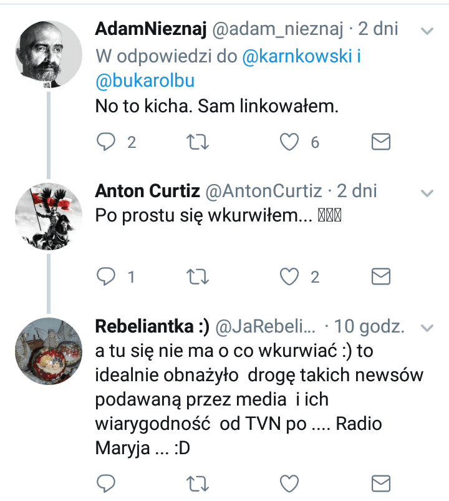This screenshot has height=501, width=449.
Task: Send AdamNieznaj's tweet via direct message
Action: [381, 142]
